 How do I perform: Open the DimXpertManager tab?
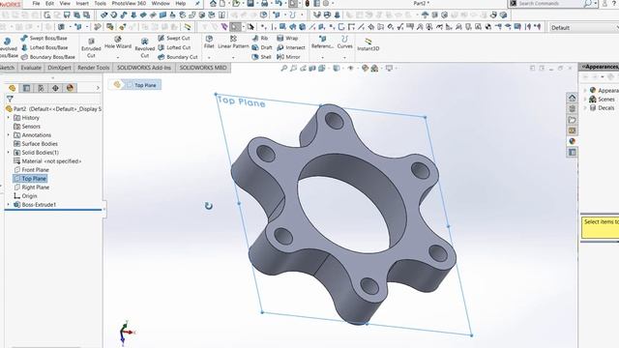pos(55,88)
